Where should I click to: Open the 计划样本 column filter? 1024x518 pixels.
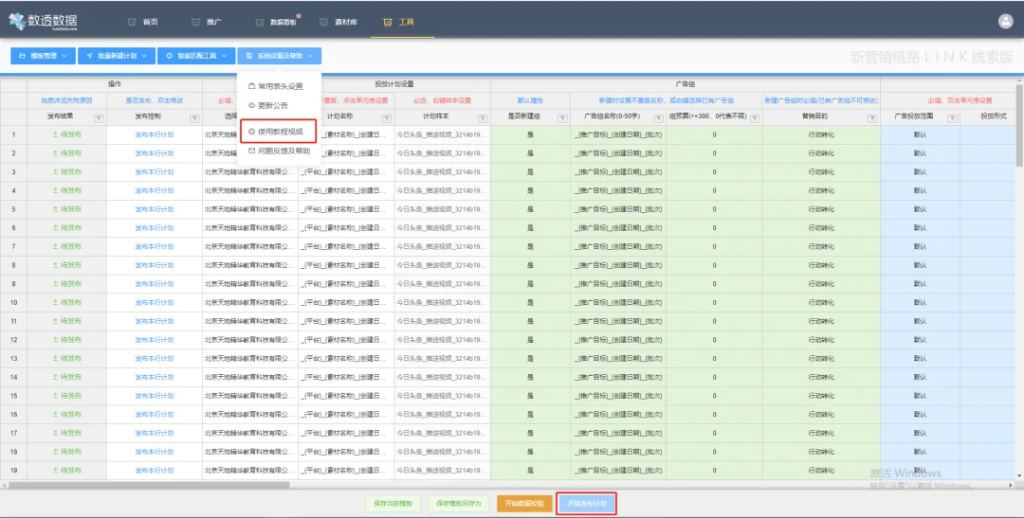tap(482, 118)
